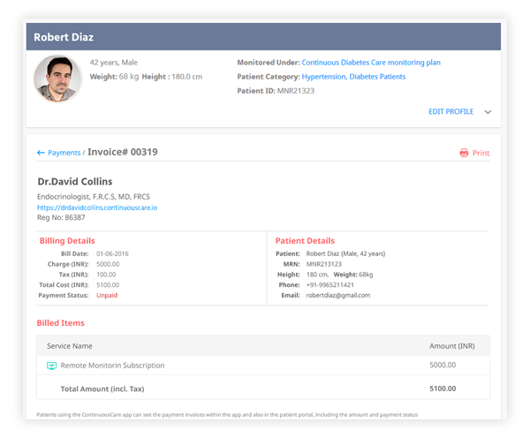Click the Print label
This screenshot has width=530, height=438.
pos(481,153)
